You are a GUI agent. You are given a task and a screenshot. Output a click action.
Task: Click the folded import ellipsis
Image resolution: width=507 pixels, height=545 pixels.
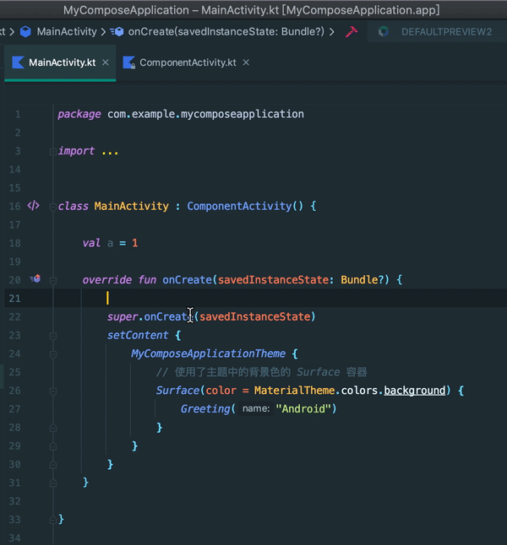(110, 152)
